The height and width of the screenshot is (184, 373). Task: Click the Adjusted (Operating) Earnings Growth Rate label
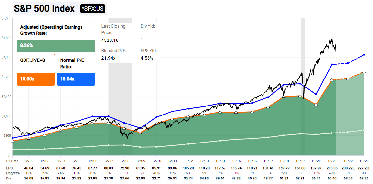point(52,30)
